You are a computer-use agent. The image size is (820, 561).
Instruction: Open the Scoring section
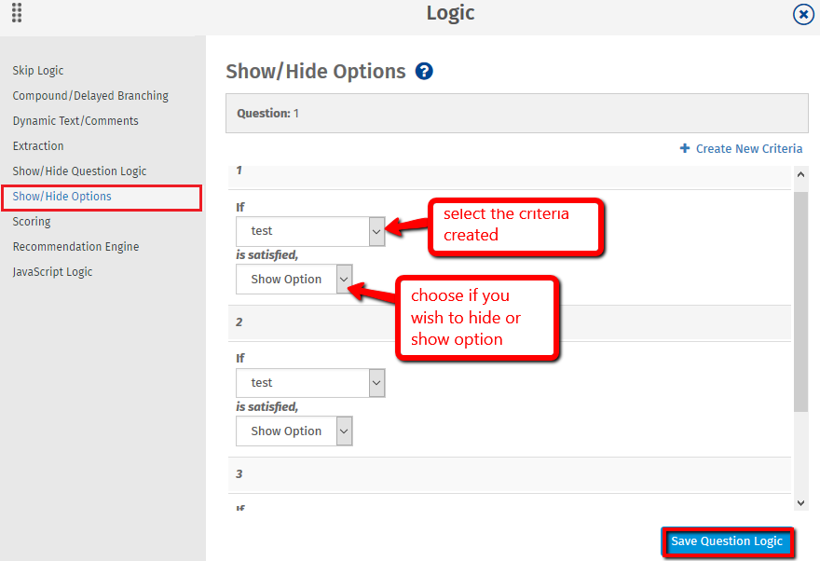coord(32,222)
